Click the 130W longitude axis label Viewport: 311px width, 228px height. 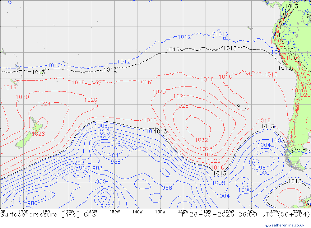[160, 212]
